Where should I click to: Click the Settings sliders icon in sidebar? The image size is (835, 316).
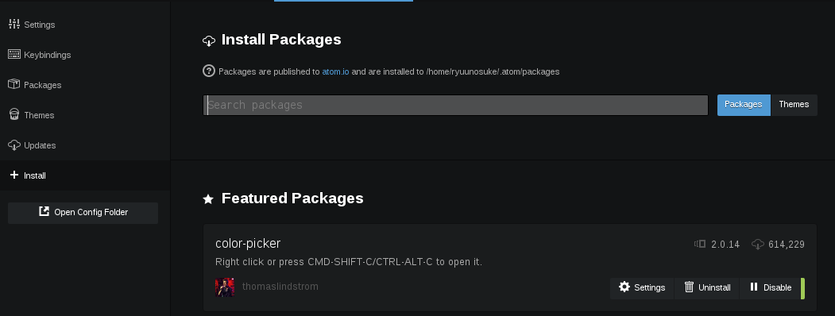[x=14, y=24]
